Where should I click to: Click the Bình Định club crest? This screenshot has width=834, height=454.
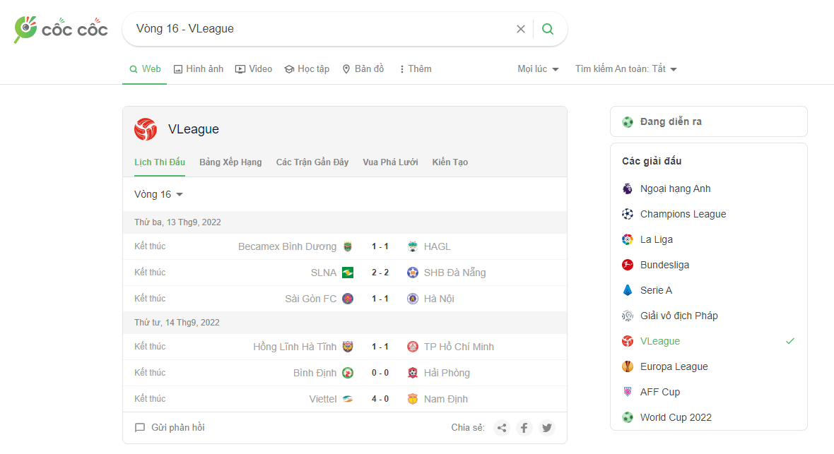348,373
